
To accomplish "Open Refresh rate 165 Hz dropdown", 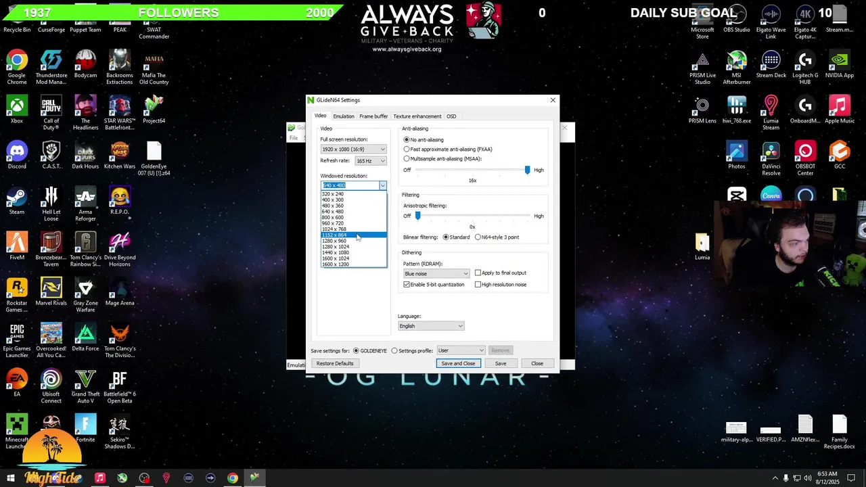I will pyautogui.click(x=371, y=160).
